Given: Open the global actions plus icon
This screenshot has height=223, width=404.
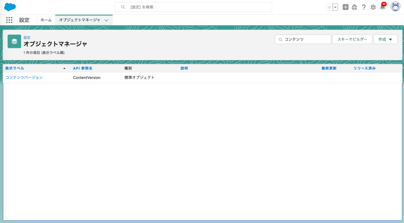Looking at the screenshot, I should pyautogui.click(x=346, y=7).
